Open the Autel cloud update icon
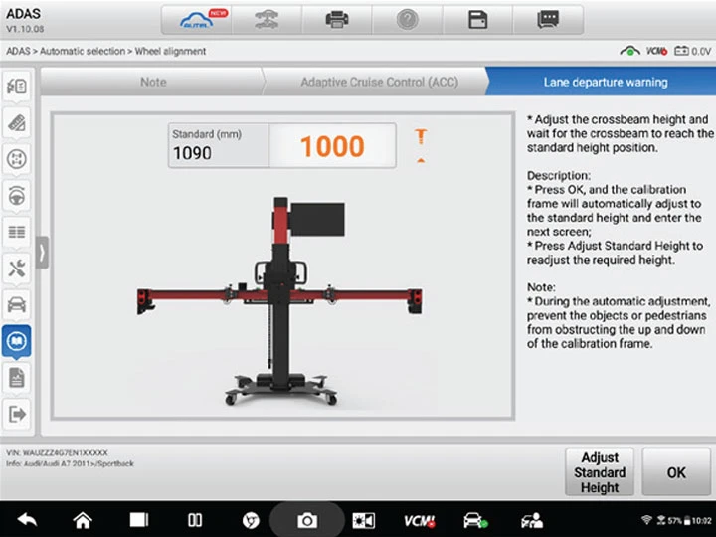 tap(200, 19)
